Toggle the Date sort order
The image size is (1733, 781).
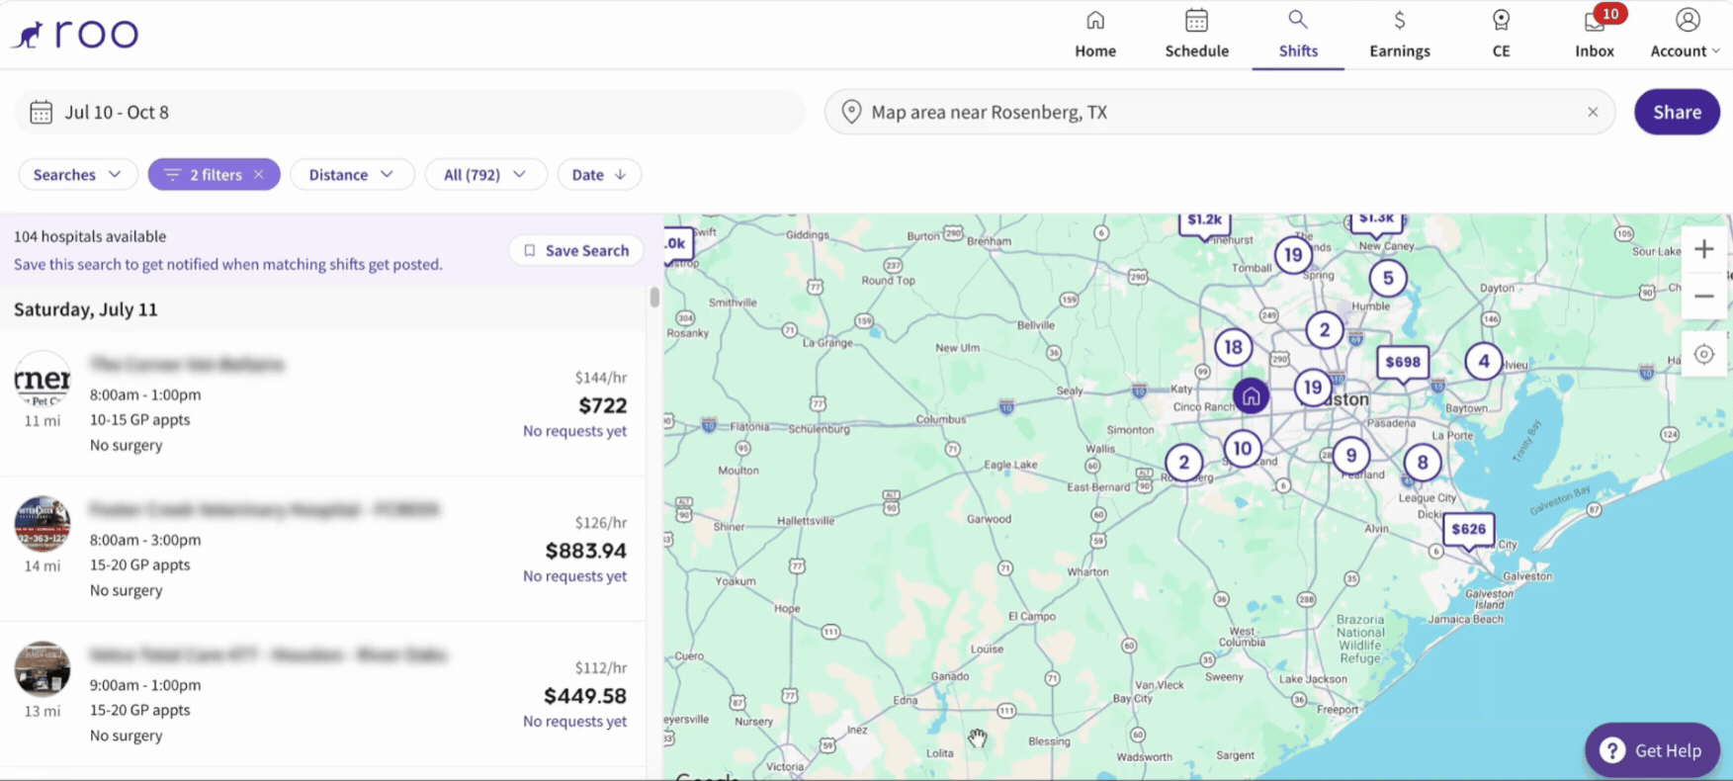599,174
